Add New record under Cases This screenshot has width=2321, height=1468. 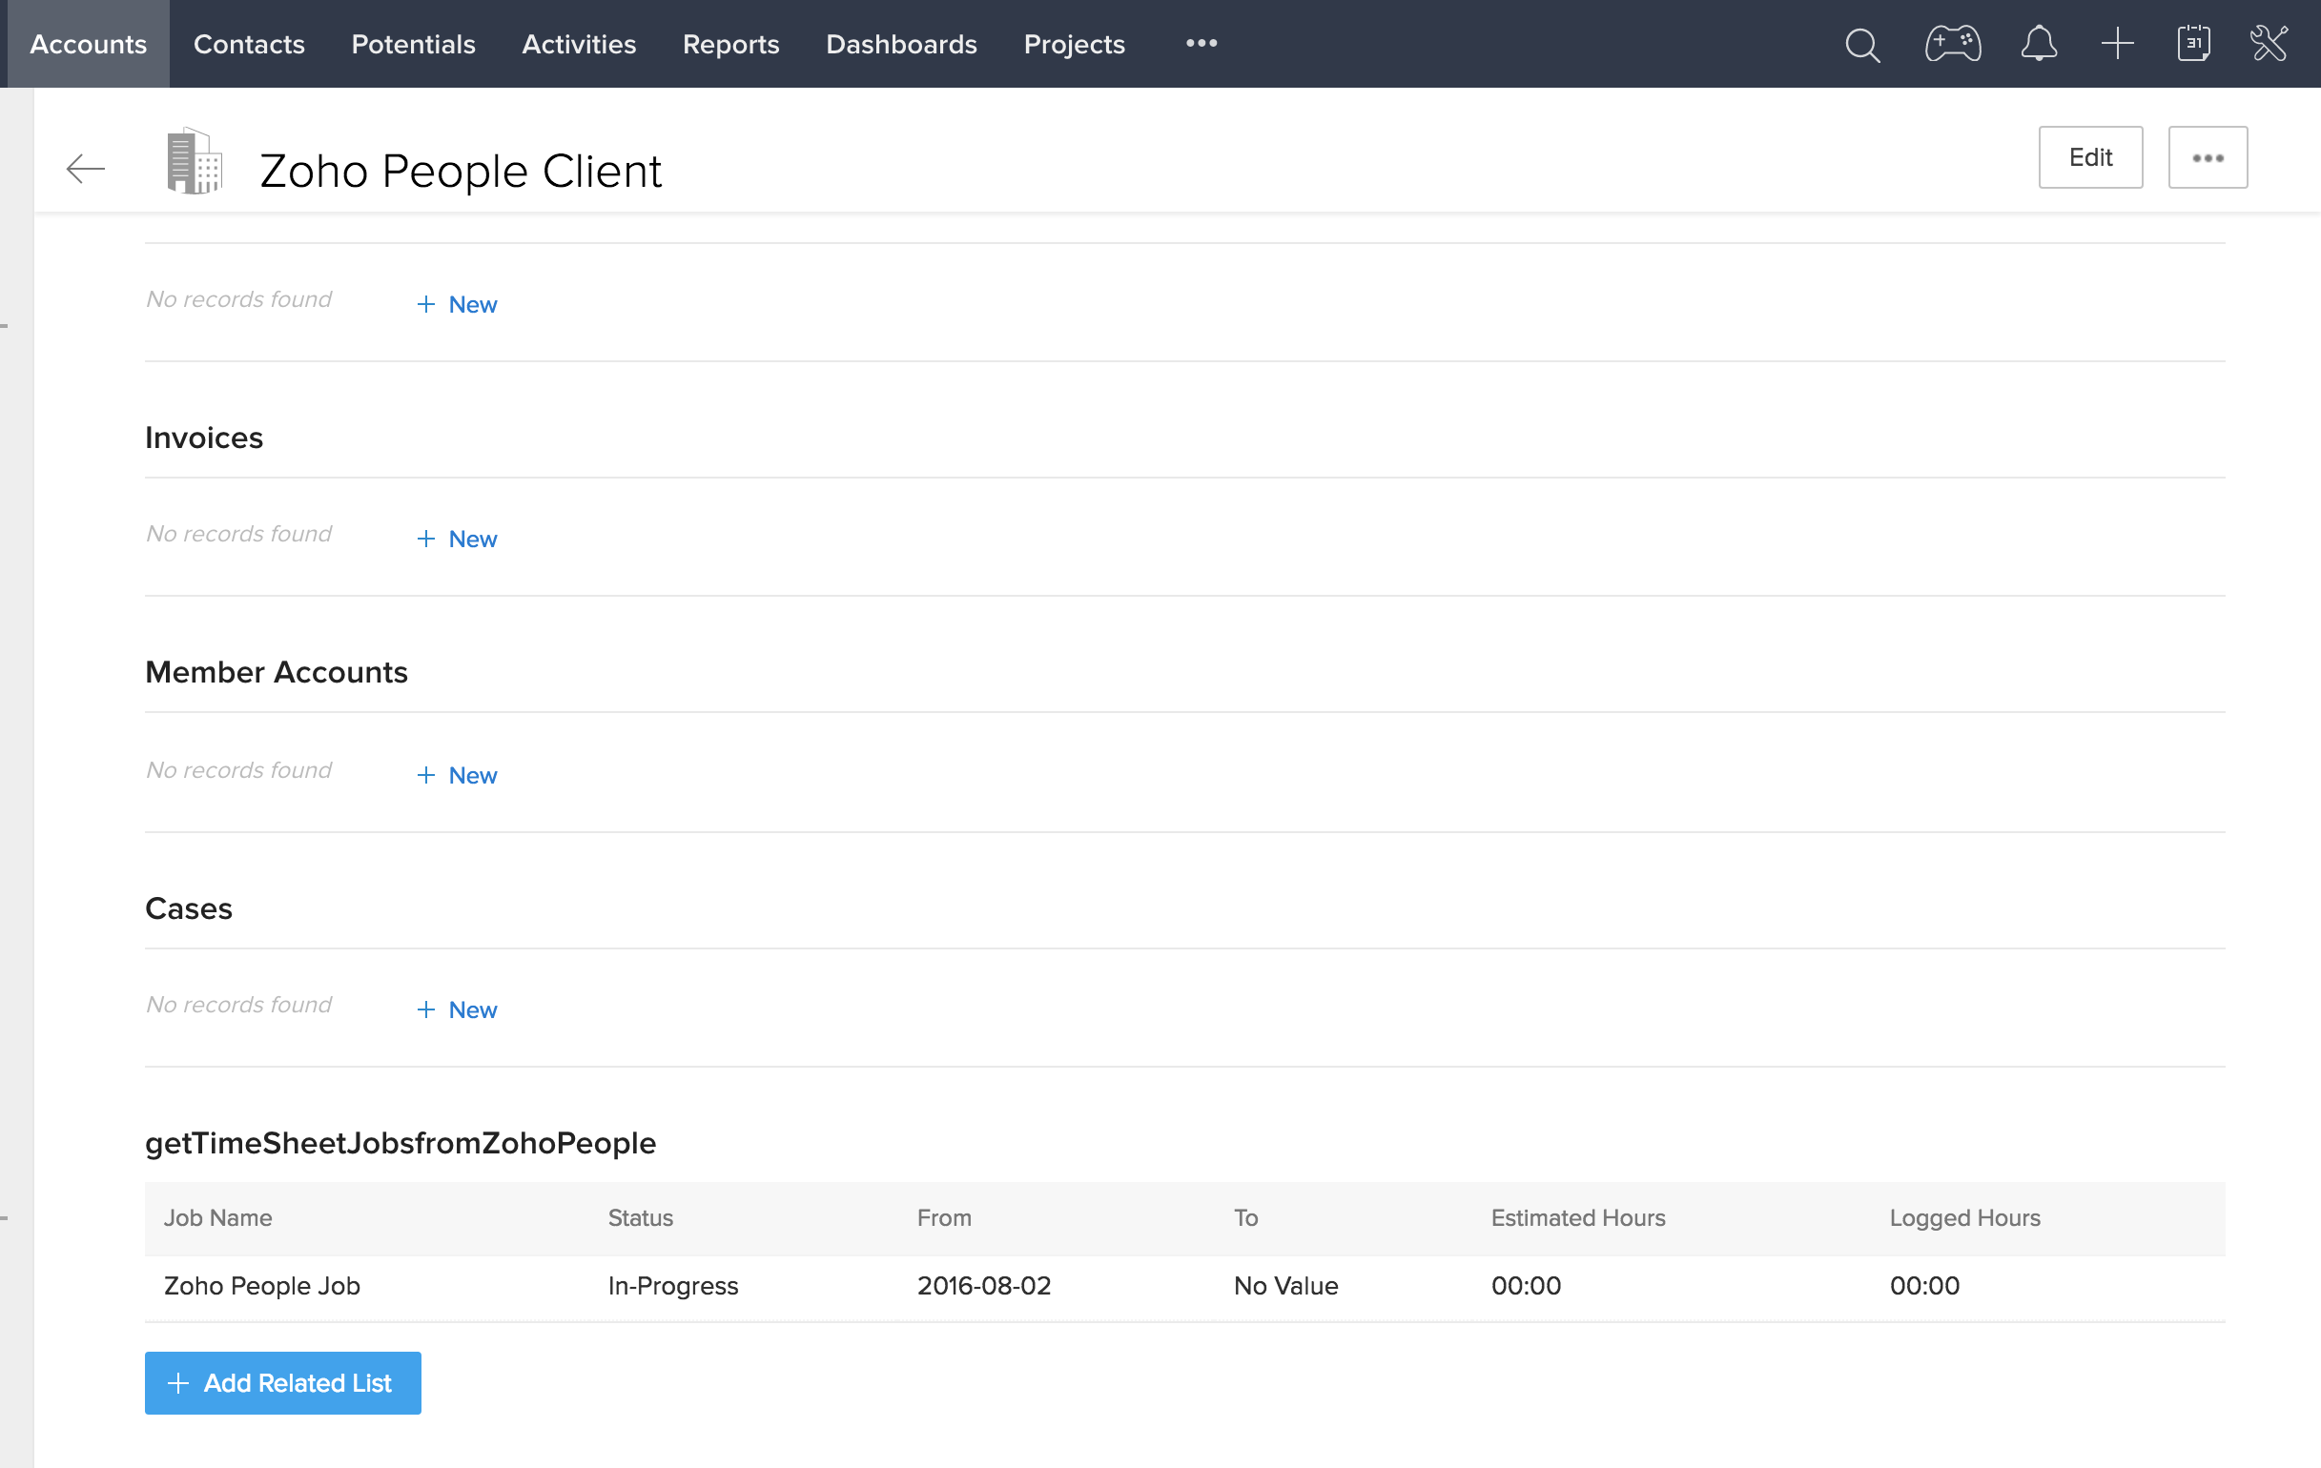tap(458, 1009)
